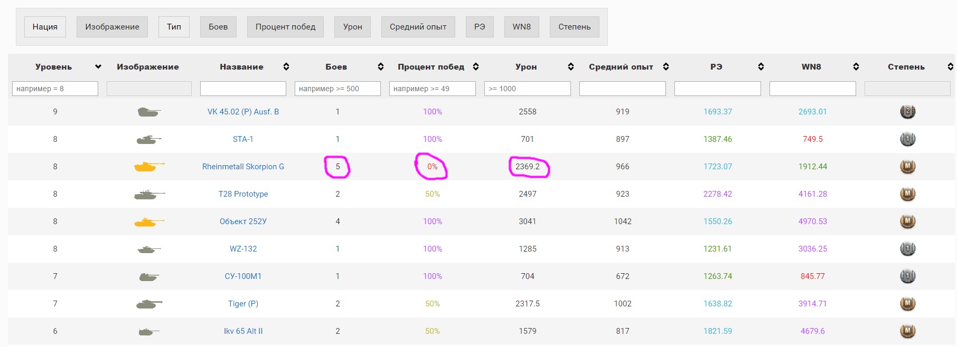
Task: Toggle the Средний опыт column button
Action: click(x=418, y=27)
